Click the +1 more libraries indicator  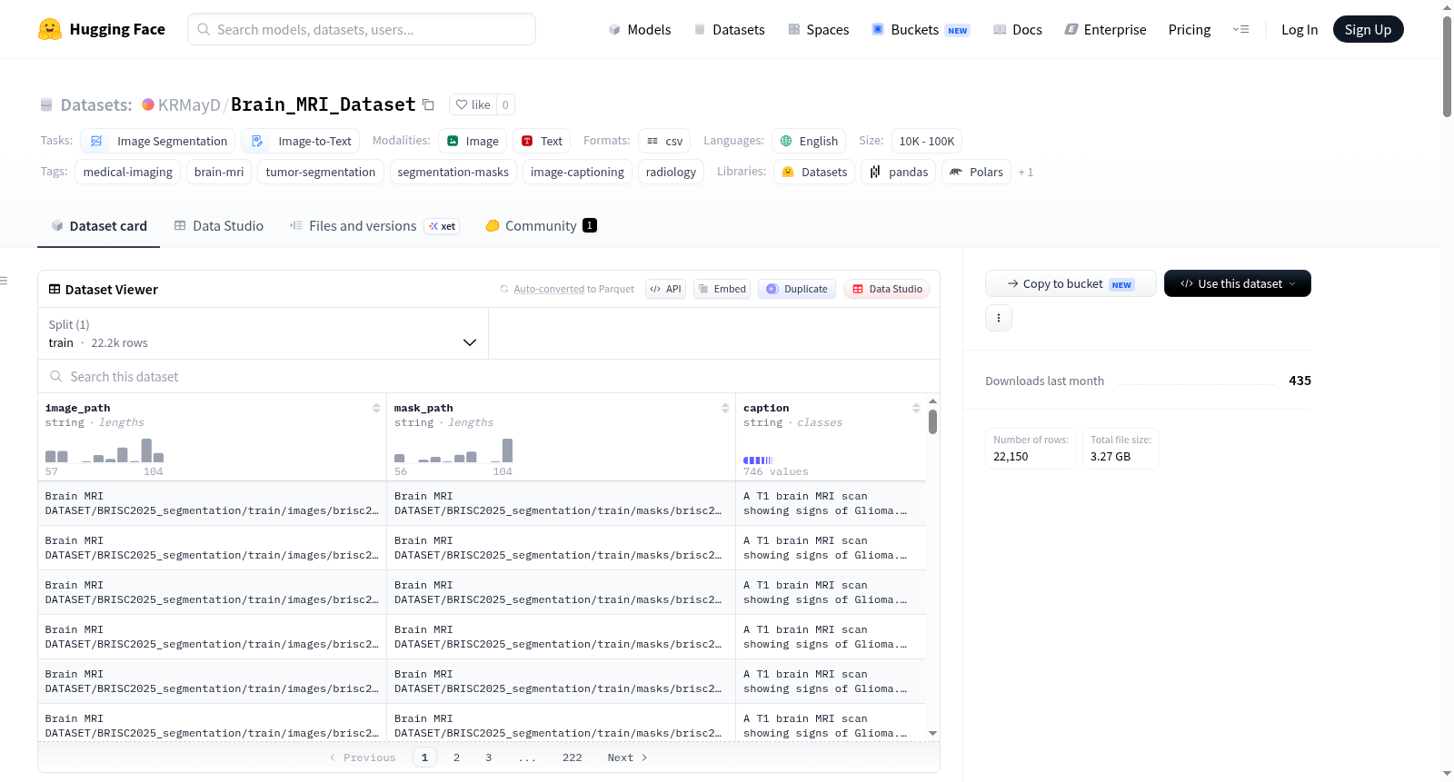[1026, 172]
